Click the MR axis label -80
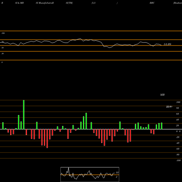The width and height of the screenshot is (182, 182). pyautogui.click(x=178, y=155)
